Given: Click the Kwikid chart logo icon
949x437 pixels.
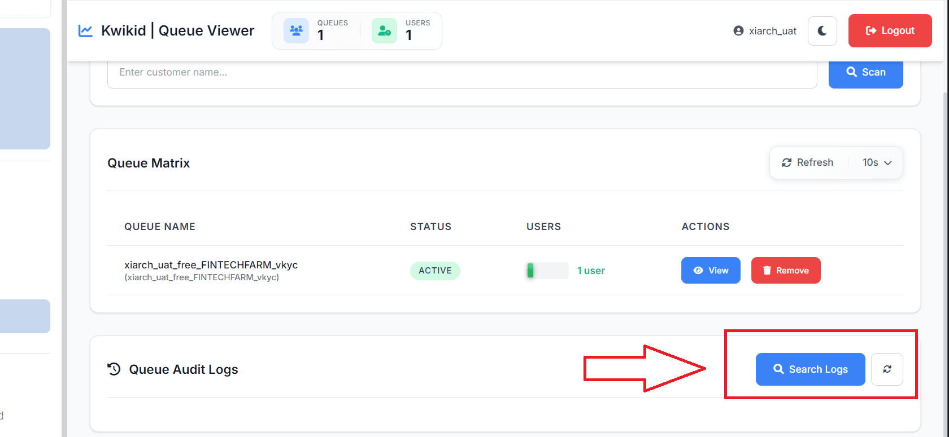Looking at the screenshot, I should 85,30.
